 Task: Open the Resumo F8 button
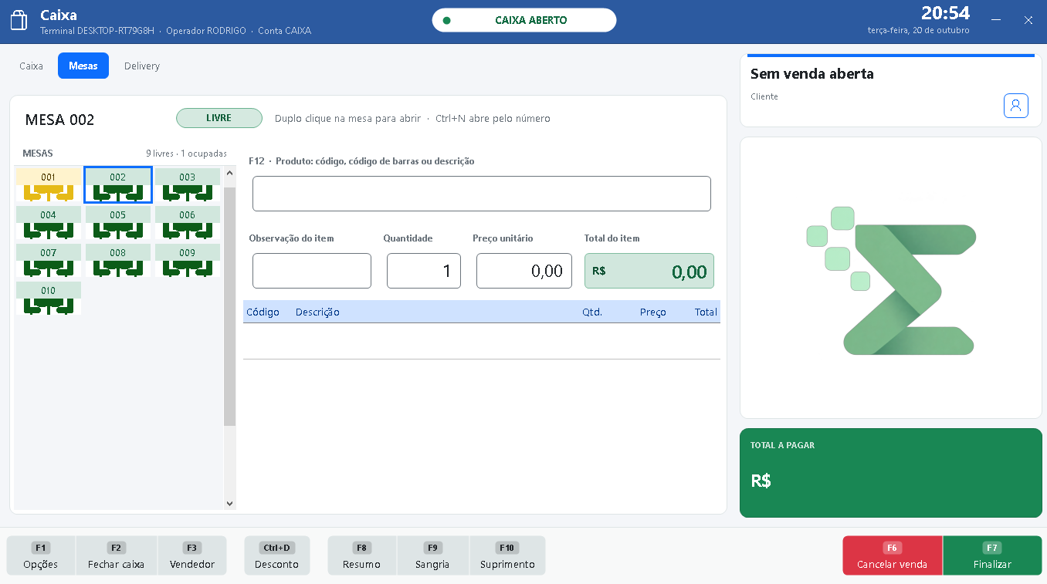[x=362, y=555]
